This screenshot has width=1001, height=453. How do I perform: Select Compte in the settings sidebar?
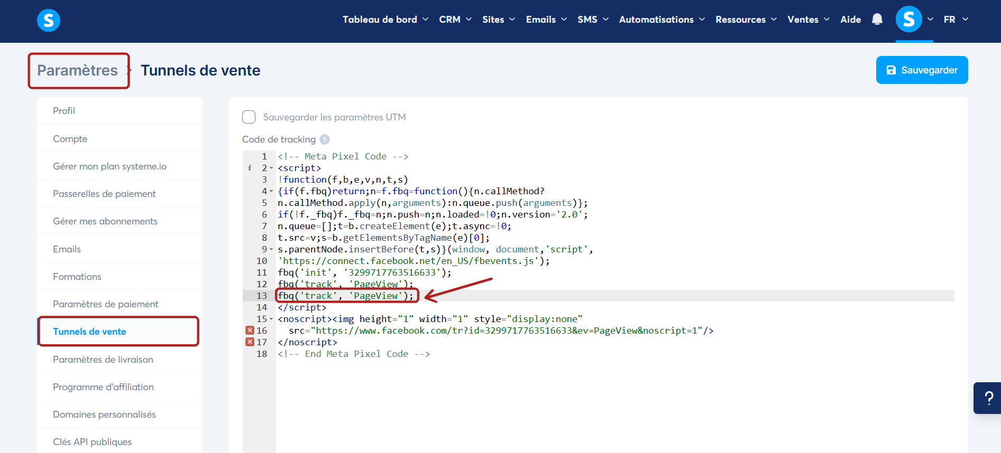(120, 139)
